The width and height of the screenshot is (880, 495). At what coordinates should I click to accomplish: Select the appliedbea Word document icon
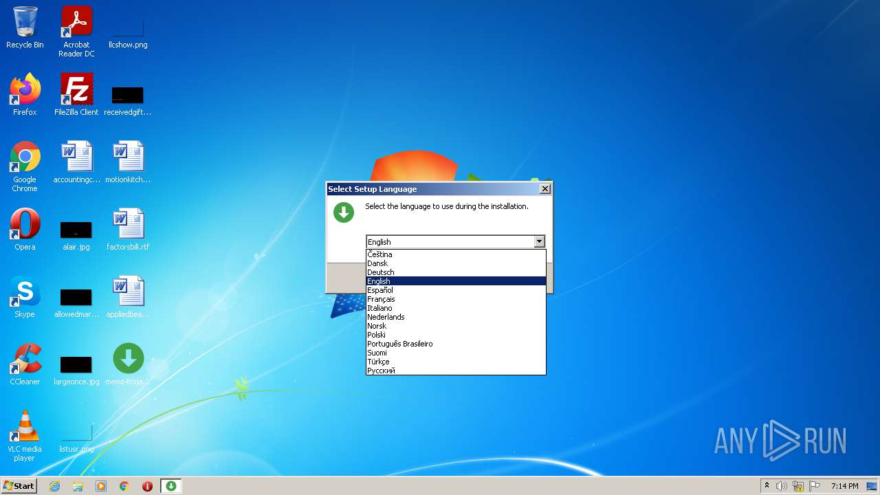(x=128, y=297)
